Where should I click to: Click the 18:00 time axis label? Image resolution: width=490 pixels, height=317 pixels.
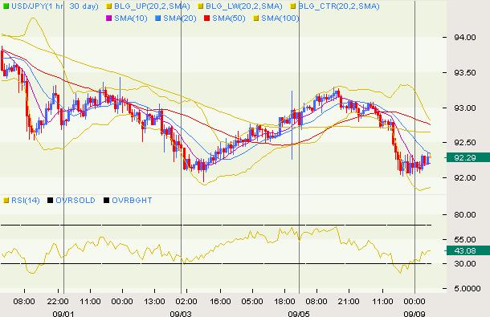click(x=284, y=302)
